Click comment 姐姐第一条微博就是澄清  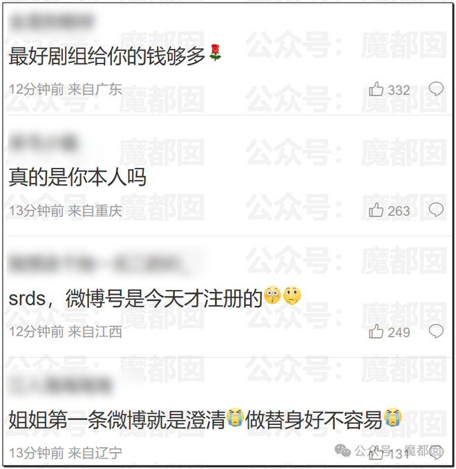117,419
